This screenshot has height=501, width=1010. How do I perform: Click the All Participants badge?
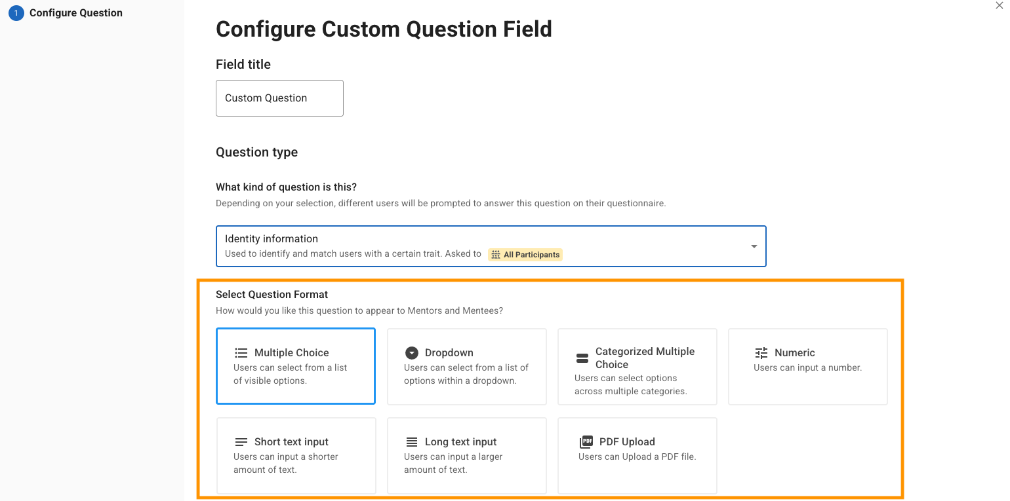pyautogui.click(x=525, y=255)
